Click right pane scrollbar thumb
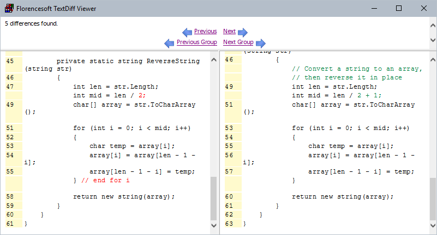Image resolution: width=437 pixels, height=235 pixels. coord(433,199)
